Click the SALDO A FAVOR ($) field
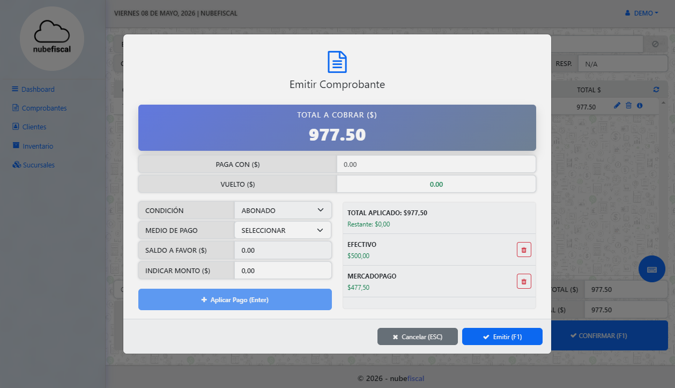 tap(283, 250)
